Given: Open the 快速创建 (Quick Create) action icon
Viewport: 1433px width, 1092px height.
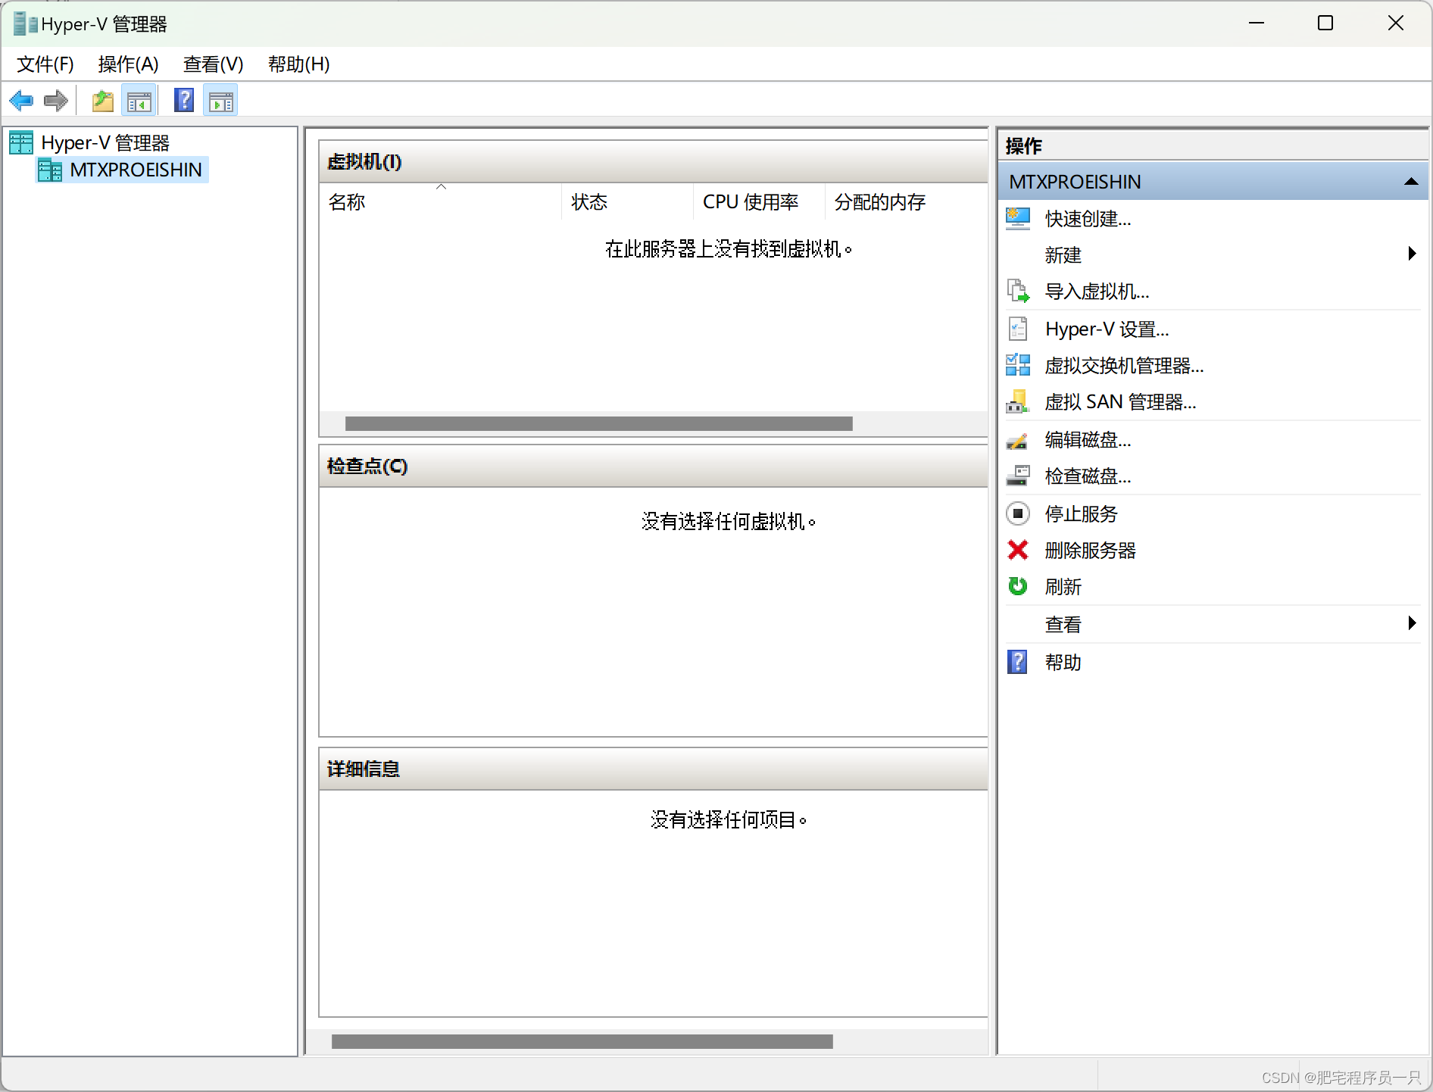Looking at the screenshot, I should click(1018, 218).
